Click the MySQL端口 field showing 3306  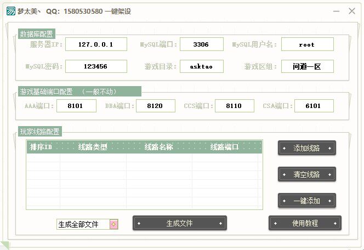(202, 44)
